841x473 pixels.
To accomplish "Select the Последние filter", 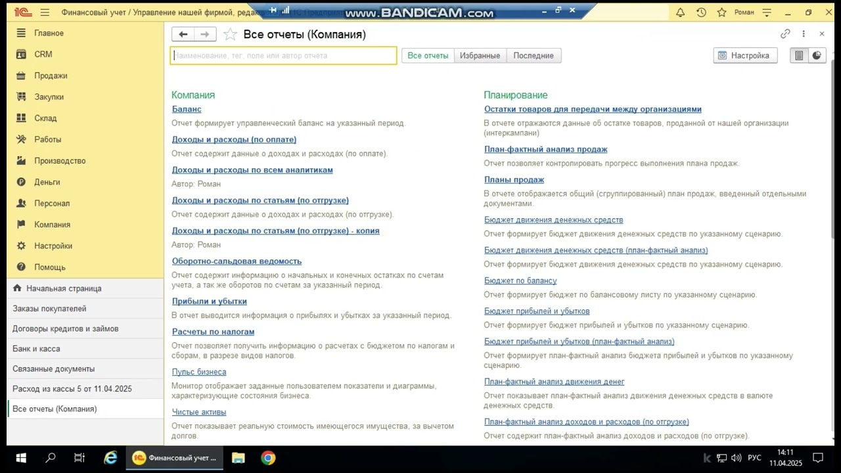I will click(534, 56).
